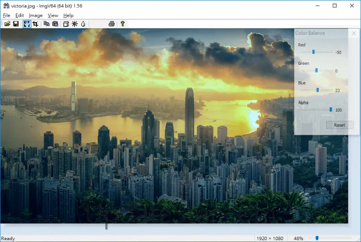The height and width of the screenshot is (242, 361).
Task: Open the View menu
Action: pos(53,15)
